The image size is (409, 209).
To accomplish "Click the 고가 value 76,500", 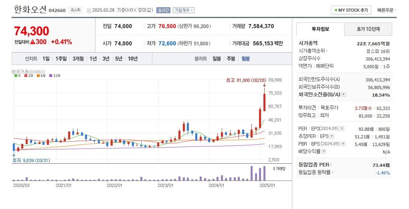I will coord(167,26).
